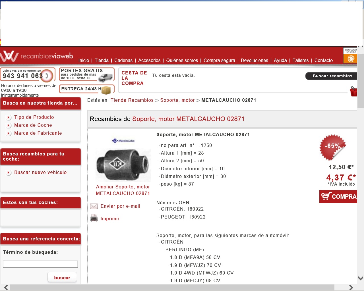364x291 pixels.
Task: Click the 'CITROËN: 180922' OEN entry
Action: pyautogui.click(x=182, y=209)
